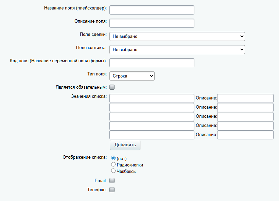Click the third «Описание» input on the right

[245, 116]
